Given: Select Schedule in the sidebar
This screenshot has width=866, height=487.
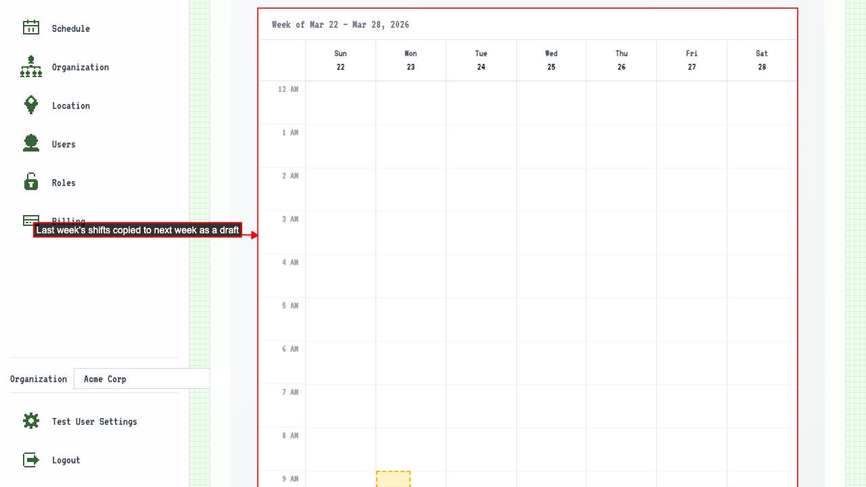Looking at the screenshot, I should [x=71, y=28].
